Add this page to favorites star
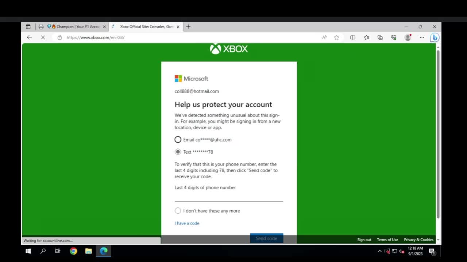Viewport: 467px width, 262px height. (336, 37)
